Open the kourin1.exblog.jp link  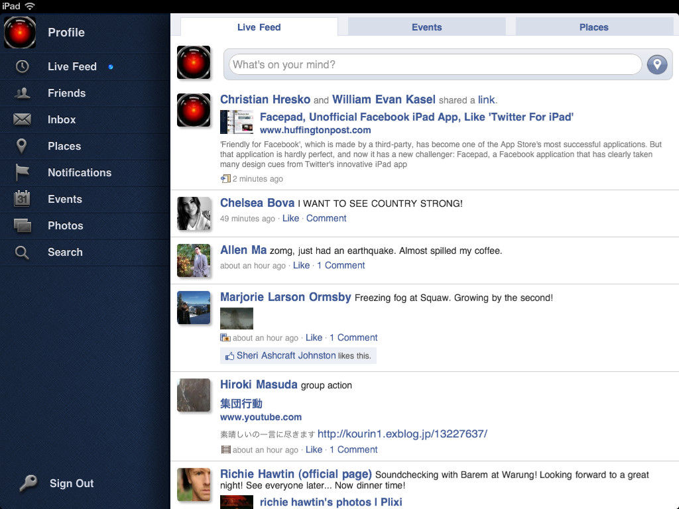(x=402, y=433)
